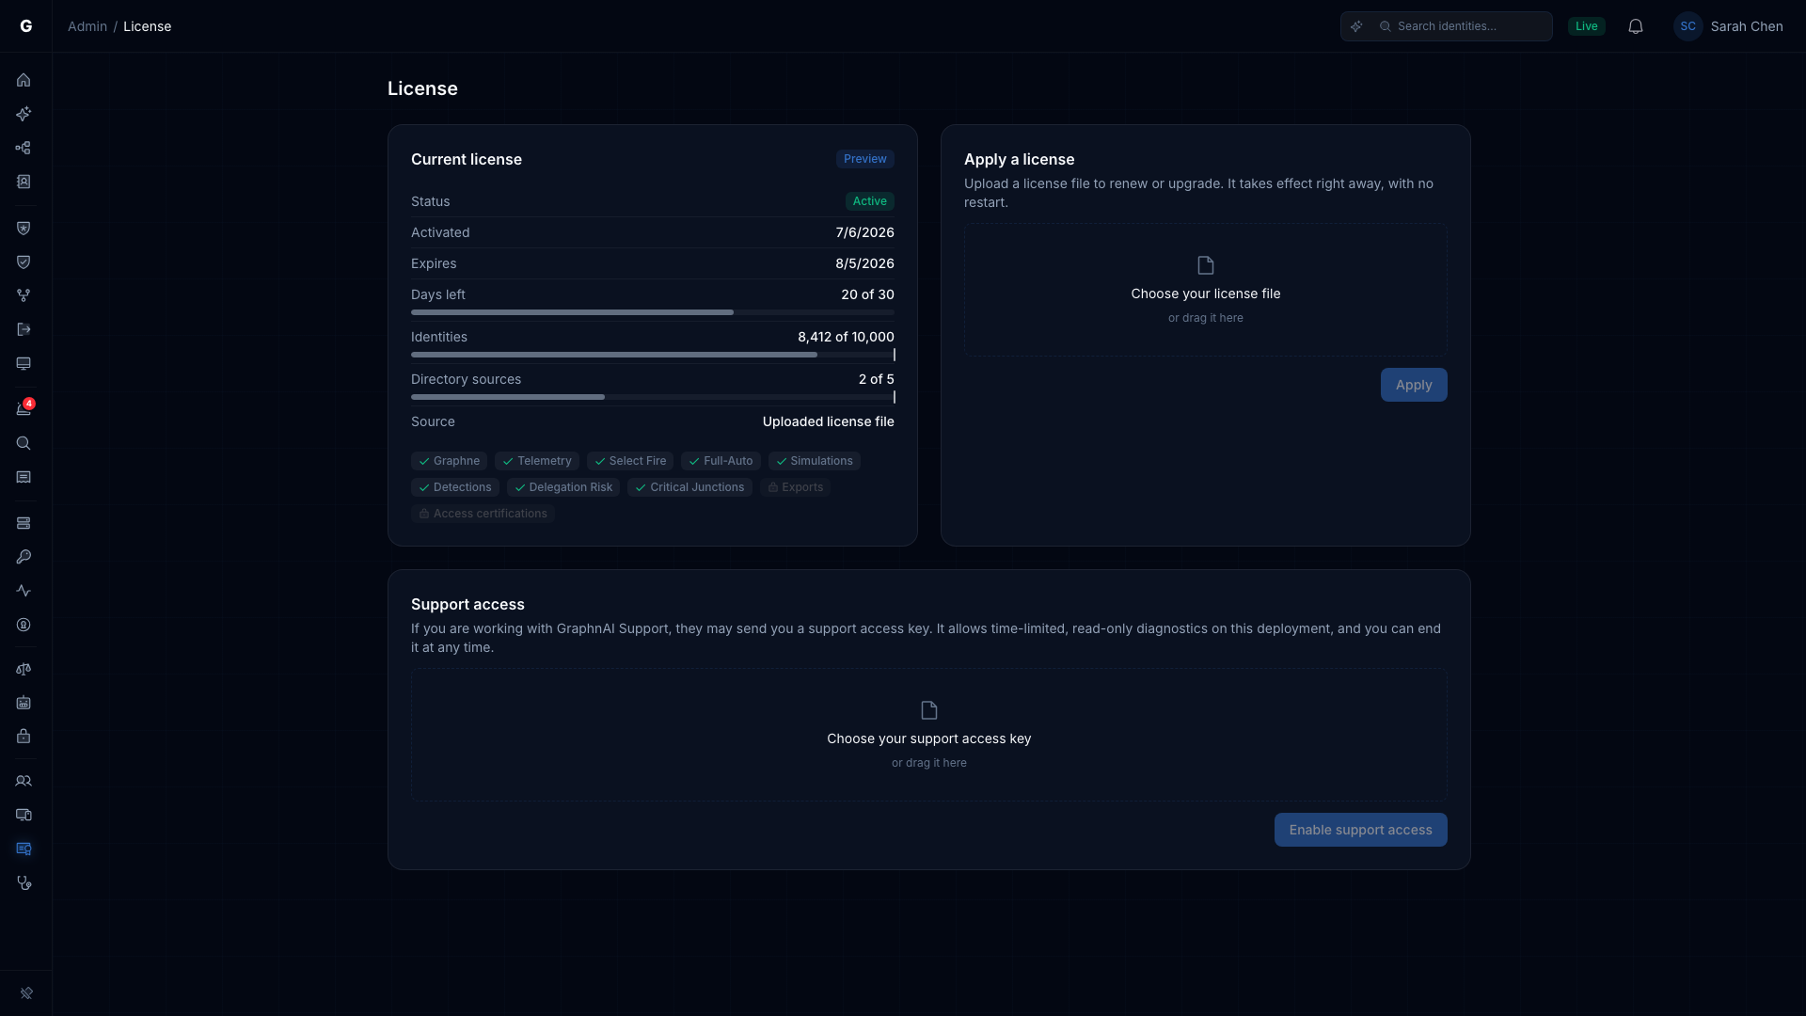Open alerts icon with badge 4

pyautogui.click(x=24, y=408)
